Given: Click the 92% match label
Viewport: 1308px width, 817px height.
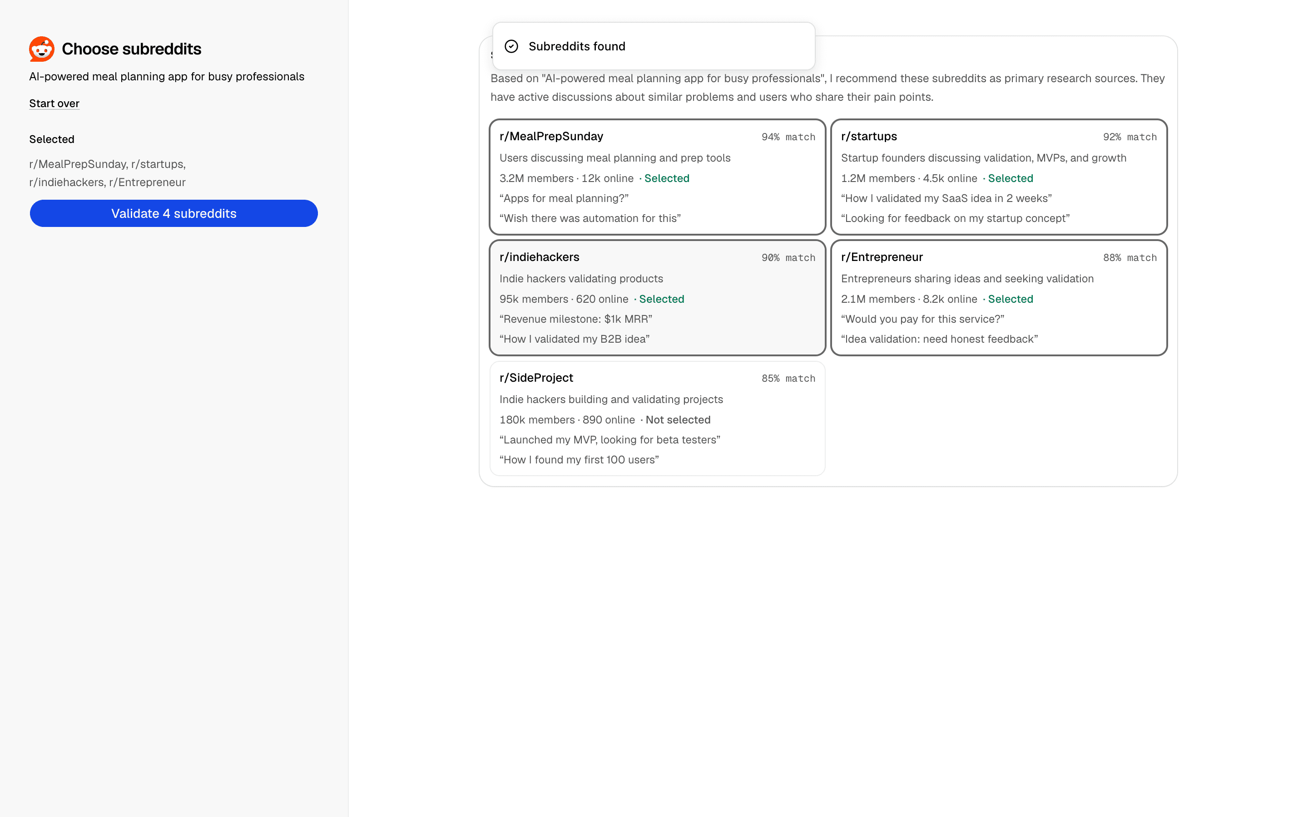Looking at the screenshot, I should click(x=1130, y=137).
